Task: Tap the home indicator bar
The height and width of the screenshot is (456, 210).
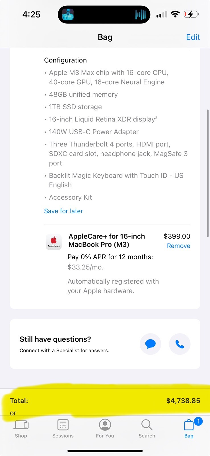Action: pos(105,451)
